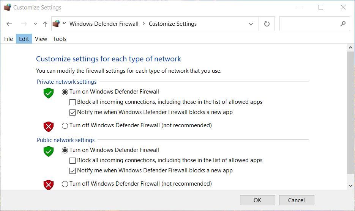Click the Private network settings heading
Screen dimensions: 355x211
(x=66, y=81)
